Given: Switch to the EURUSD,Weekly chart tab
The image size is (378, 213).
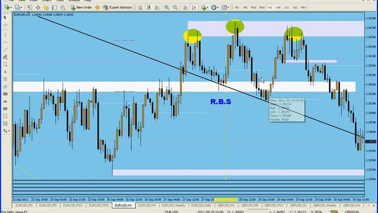Looking at the screenshot, I should [174, 205].
